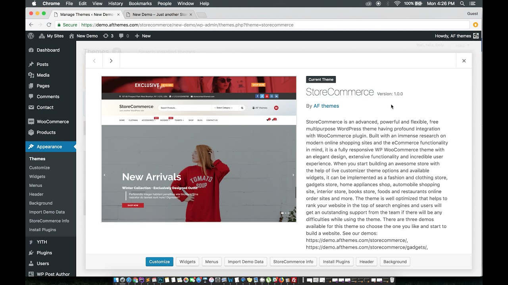Open the People menu

[x=164, y=4]
